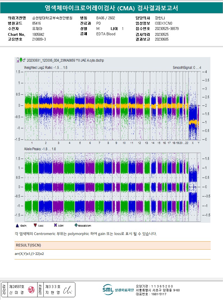223x300 pixels.
Task: Click the red seal stamp next to 신미경
Action: tap(31, 290)
